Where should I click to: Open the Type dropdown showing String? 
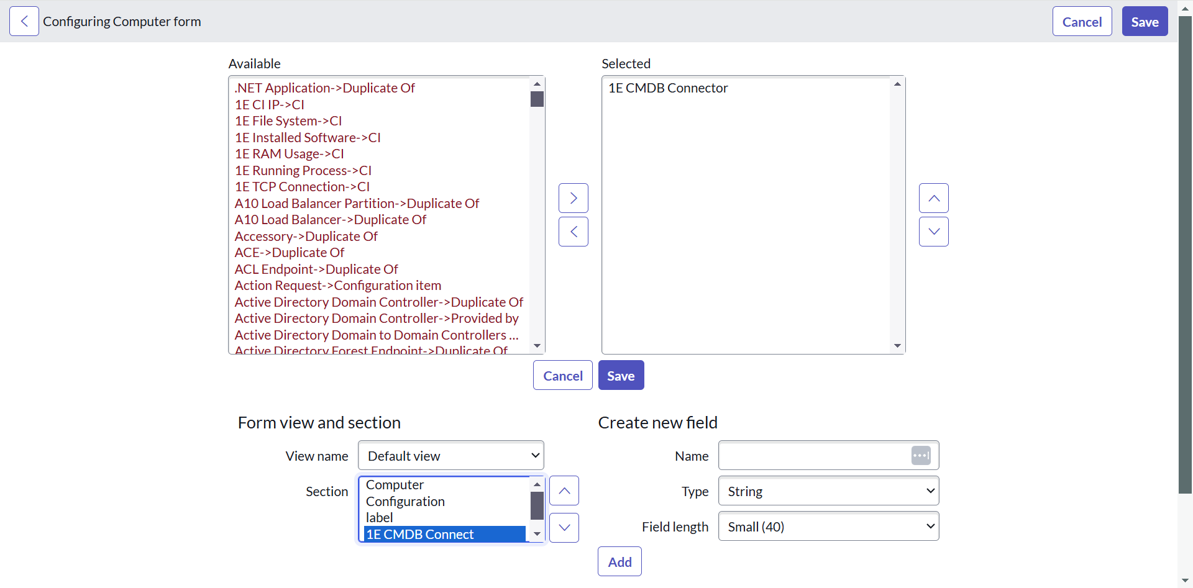pos(828,491)
